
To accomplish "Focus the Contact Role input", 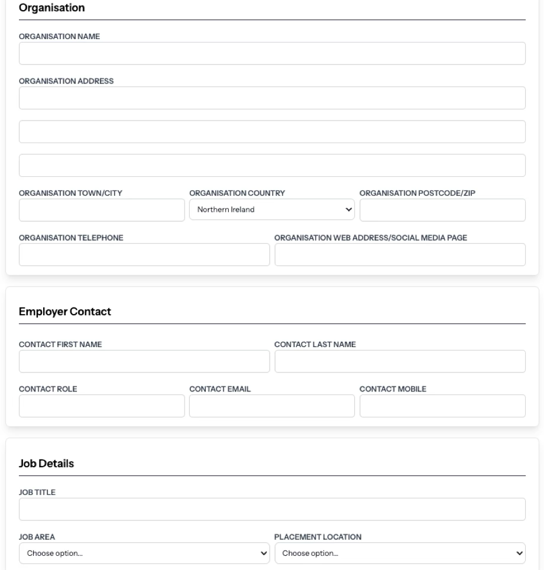I will (x=102, y=406).
